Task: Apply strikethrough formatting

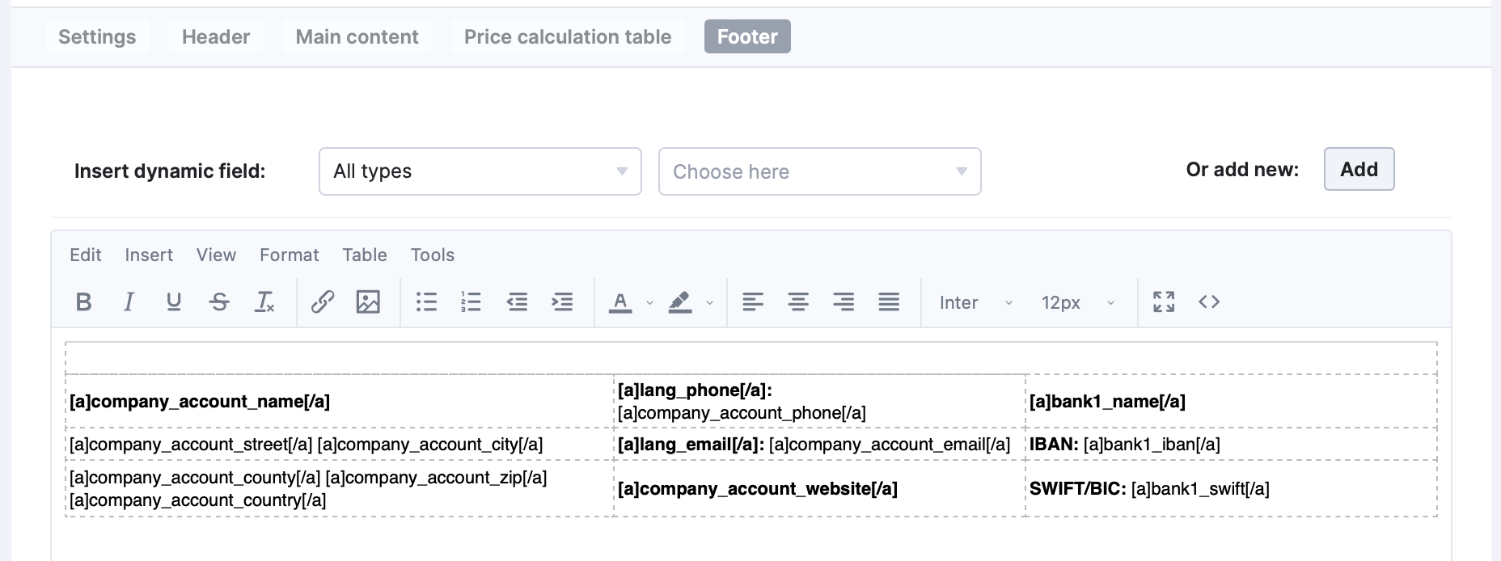Action: click(219, 302)
